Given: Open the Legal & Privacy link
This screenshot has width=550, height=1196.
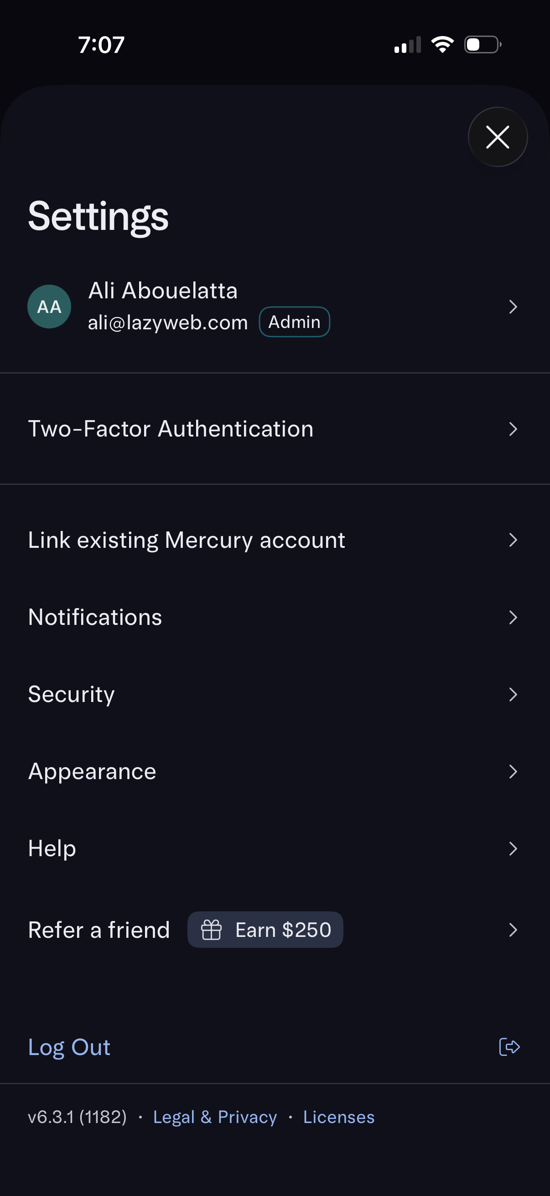Looking at the screenshot, I should pyautogui.click(x=215, y=1117).
